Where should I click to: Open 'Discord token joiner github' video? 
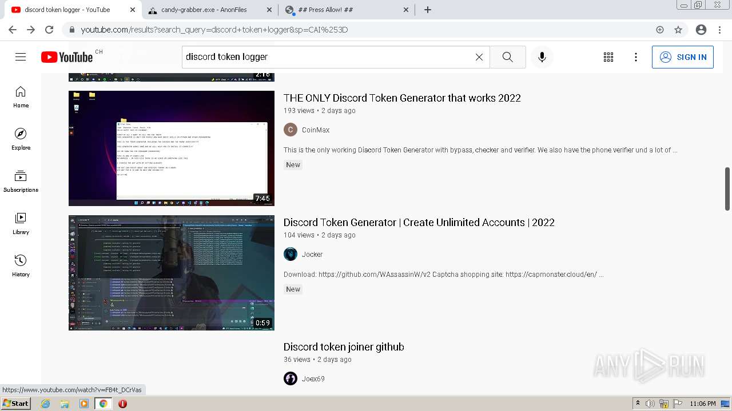coord(344,347)
